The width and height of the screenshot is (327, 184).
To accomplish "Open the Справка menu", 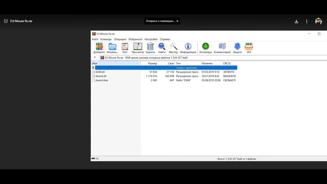I will (x=165, y=39).
